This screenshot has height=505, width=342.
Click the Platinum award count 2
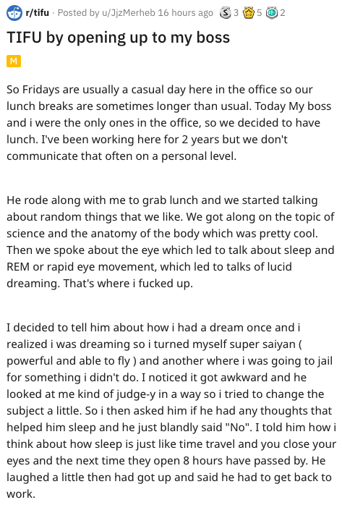point(283,13)
